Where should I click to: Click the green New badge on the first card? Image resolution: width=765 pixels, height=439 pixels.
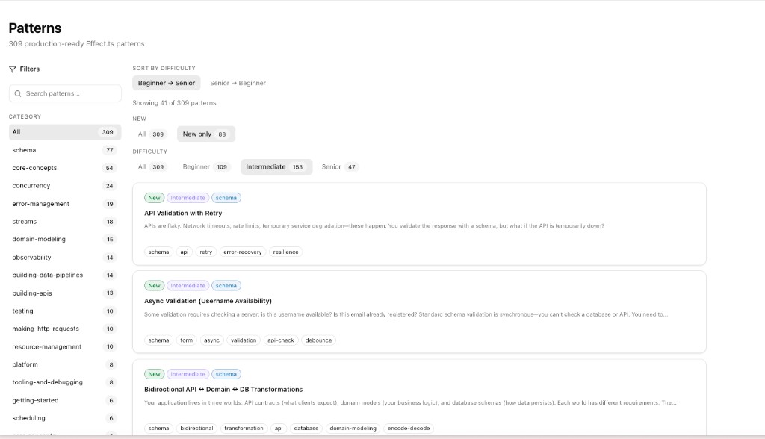click(154, 197)
